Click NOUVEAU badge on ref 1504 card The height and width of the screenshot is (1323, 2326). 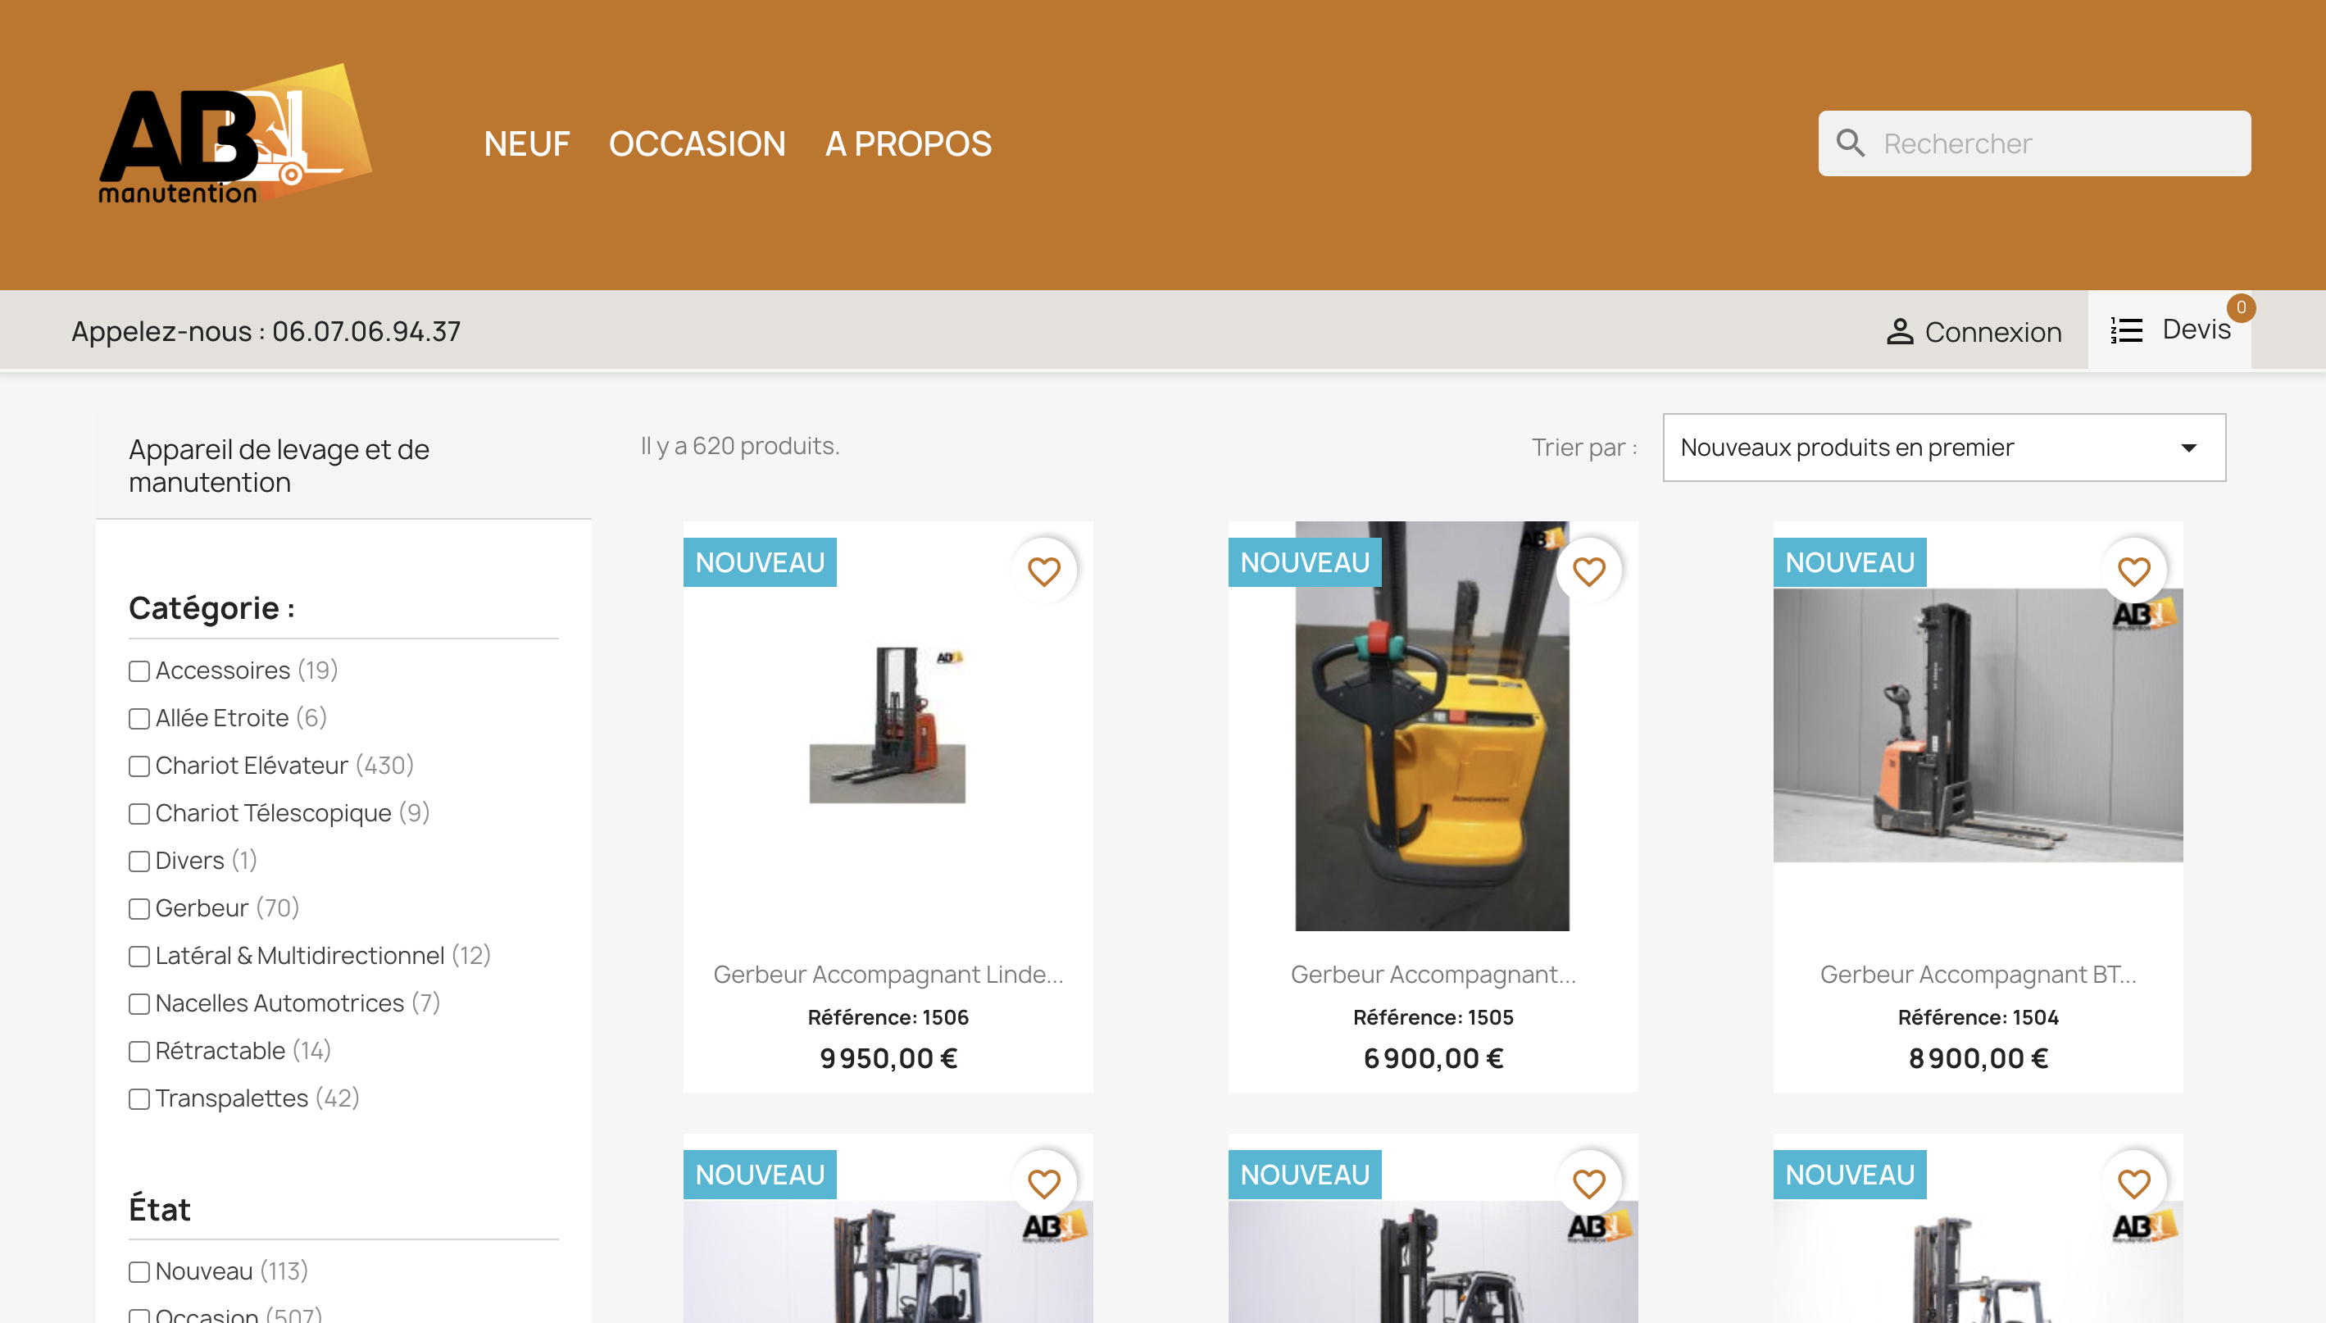tap(1850, 562)
